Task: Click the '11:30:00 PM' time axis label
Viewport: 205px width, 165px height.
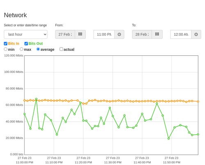Action: click(x=113, y=163)
